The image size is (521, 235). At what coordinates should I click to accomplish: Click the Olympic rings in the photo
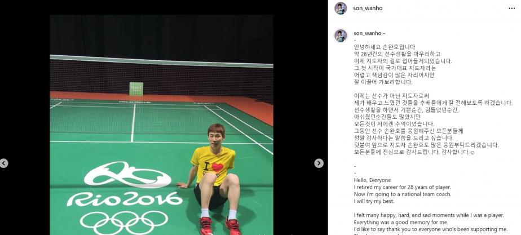[124, 222]
